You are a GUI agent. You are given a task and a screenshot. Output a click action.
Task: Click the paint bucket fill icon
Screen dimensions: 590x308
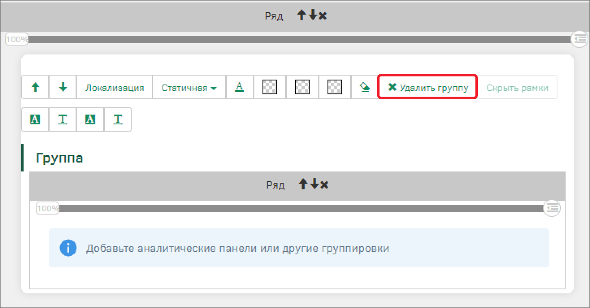pos(365,87)
